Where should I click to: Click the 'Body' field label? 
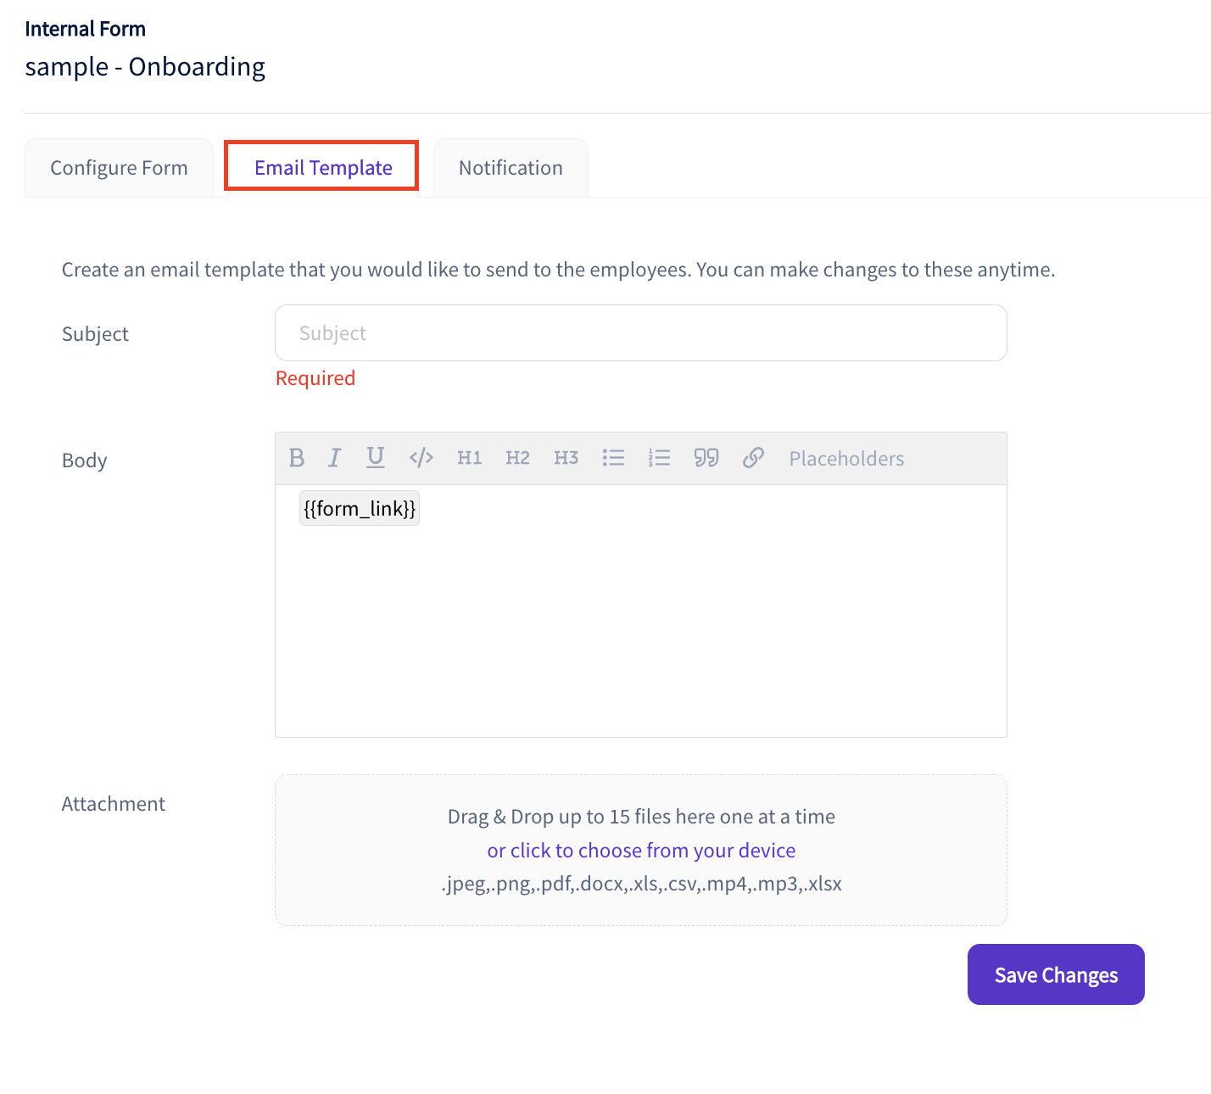[x=85, y=460]
